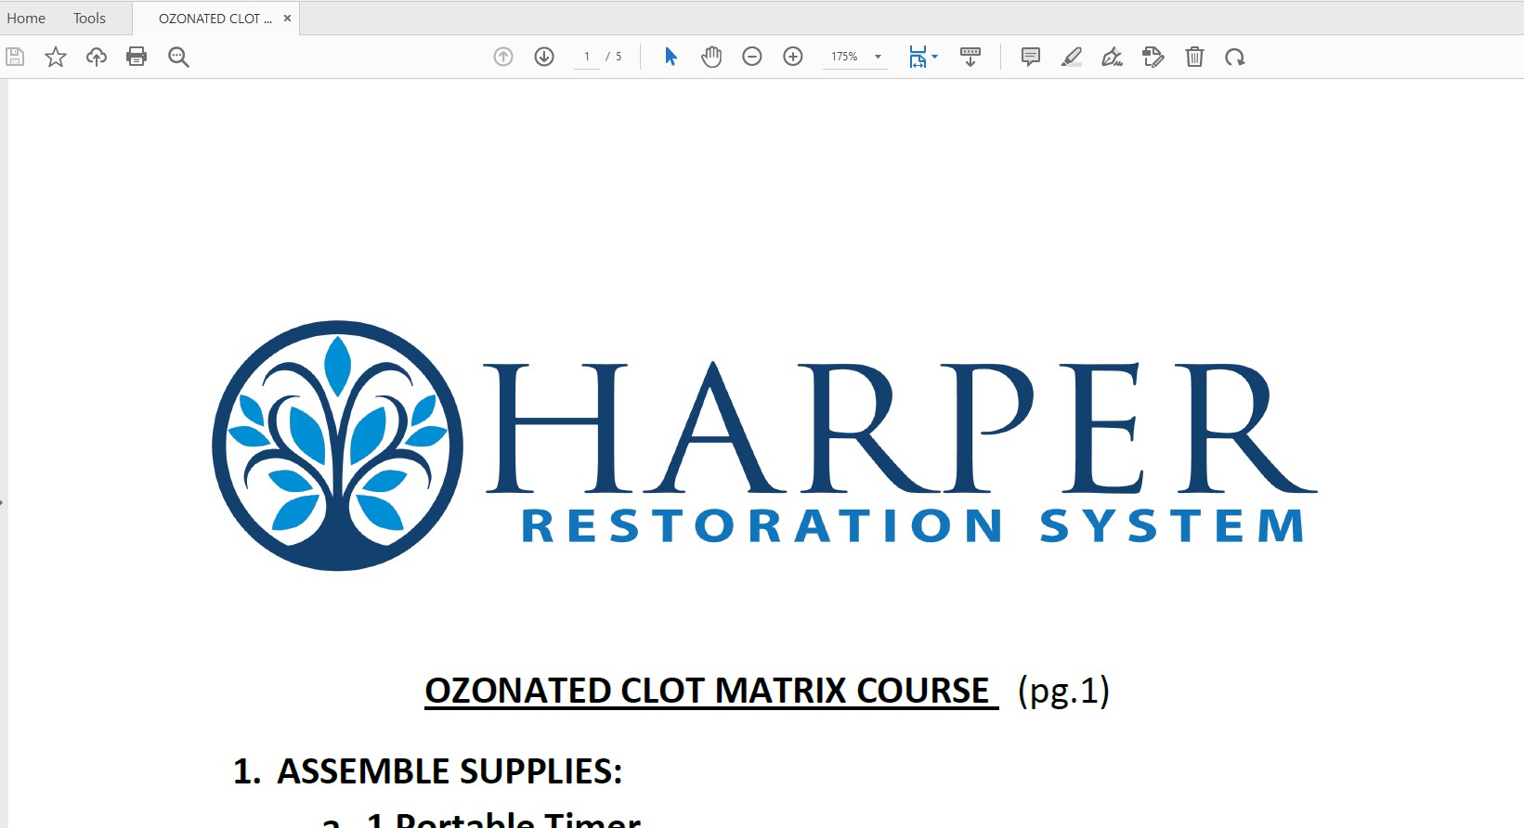The height and width of the screenshot is (828, 1524).
Task: Edit the current page number field
Action: tap(587, 57)
